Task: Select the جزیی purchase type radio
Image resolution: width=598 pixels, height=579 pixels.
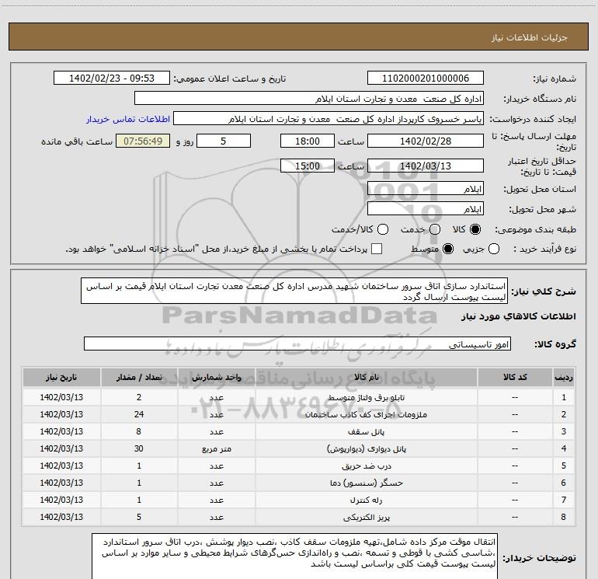Action: (x=494, y=249)
